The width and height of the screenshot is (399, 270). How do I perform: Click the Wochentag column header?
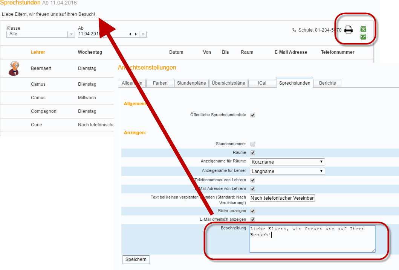point(90,52)
